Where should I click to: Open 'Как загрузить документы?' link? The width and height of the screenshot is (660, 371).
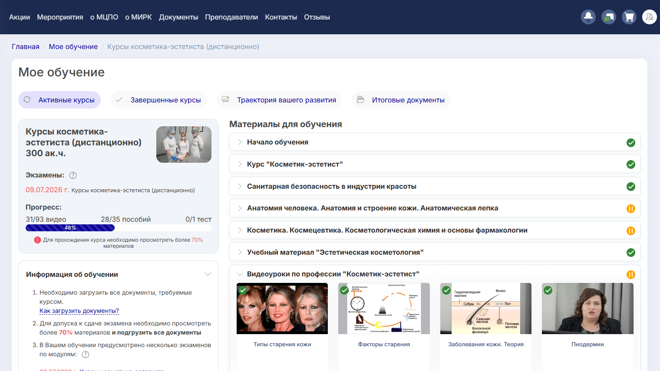(79, 311)
